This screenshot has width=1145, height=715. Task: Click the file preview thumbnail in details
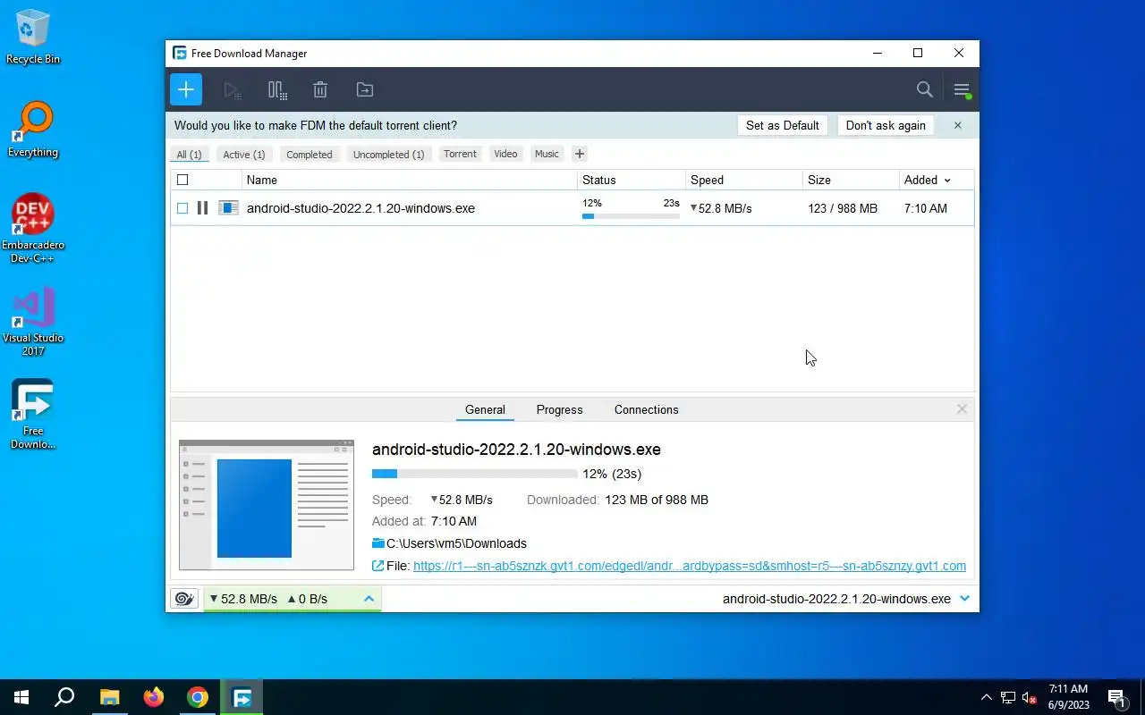(x=267, y=505)
